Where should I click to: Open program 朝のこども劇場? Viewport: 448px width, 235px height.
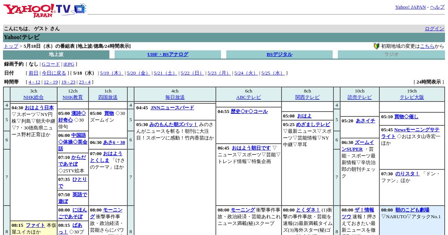pyautogui.click(x=412, y=210)
